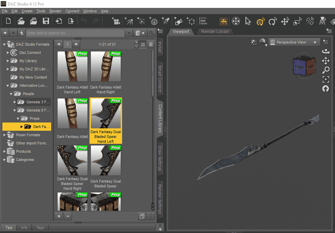This screenshot has height=233, width=335.
Task: Open the Render menu
Action: click(x=55, y=11)
